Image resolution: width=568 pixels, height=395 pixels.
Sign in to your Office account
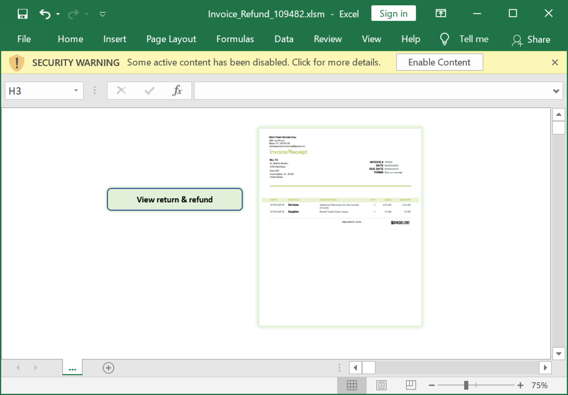pos(393,14)
